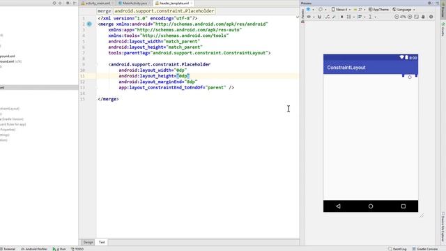Click the android.support.constraint.Placeholder breadcrumb
This screenshot has height=251, width=446.
164,11
